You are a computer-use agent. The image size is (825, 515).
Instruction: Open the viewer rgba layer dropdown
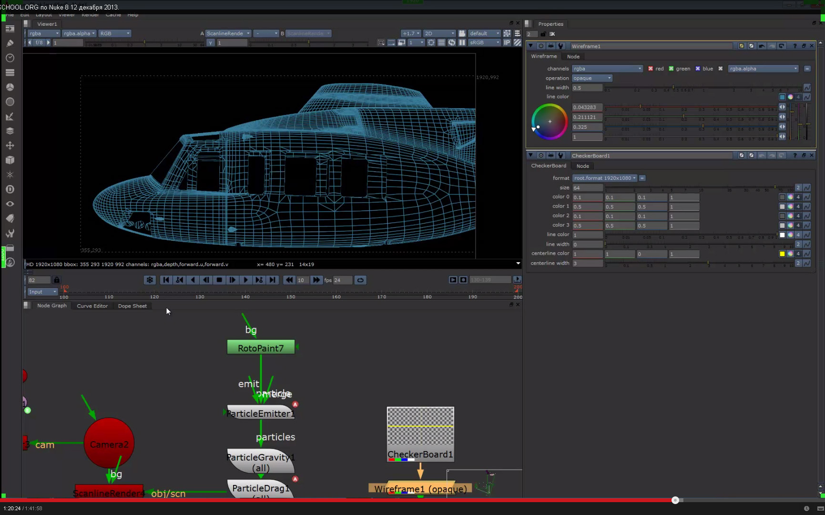(x=44, y=33)
